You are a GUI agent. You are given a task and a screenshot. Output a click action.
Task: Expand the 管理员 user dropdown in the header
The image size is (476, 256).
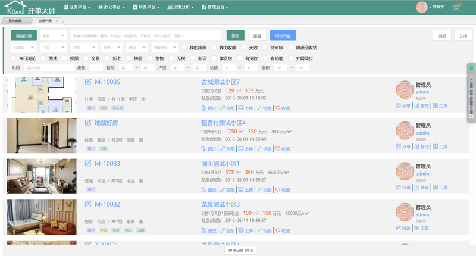coord(437,7)
